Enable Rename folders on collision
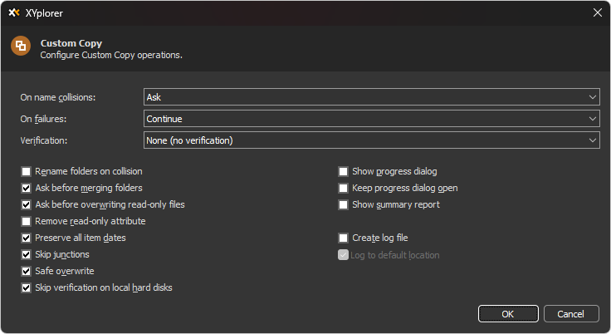 click(27, 171)
